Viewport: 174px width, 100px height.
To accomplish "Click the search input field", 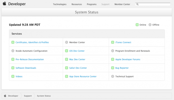I will click(153, 4).
